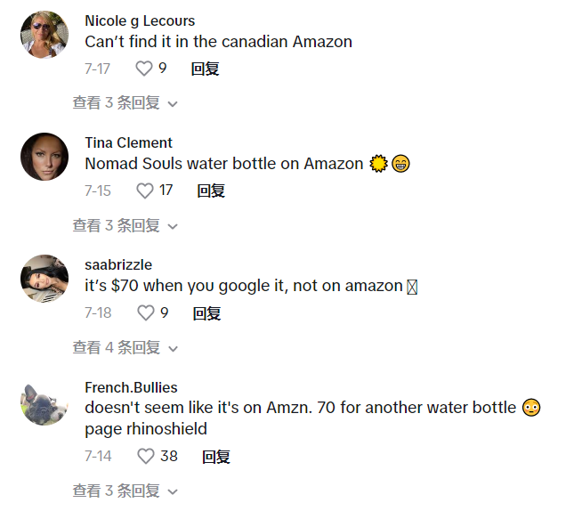Like Tina Clement's comment with heart icon
Screen dimensions: 582x511
coord(145,191)
